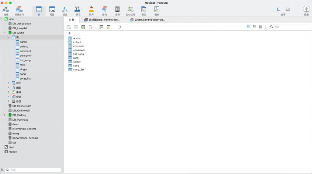Click the refresh icon in the object toolbar
This screenshot has width=312, height=174.
click(x=119, y=27)
